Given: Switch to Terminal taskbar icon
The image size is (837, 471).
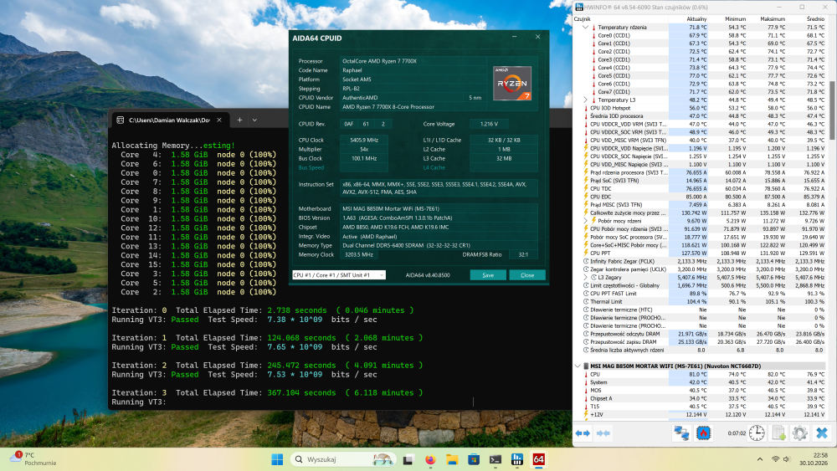Looking at the screenshot, I should [496, 459].
